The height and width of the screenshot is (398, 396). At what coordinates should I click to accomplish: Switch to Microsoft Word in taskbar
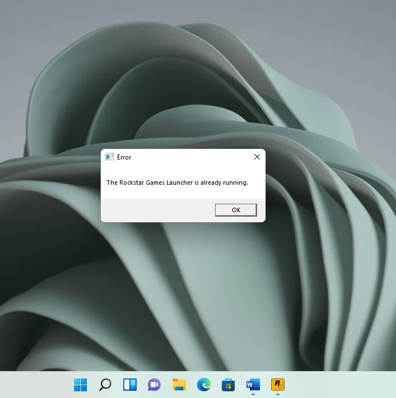[x=253, y=385]
